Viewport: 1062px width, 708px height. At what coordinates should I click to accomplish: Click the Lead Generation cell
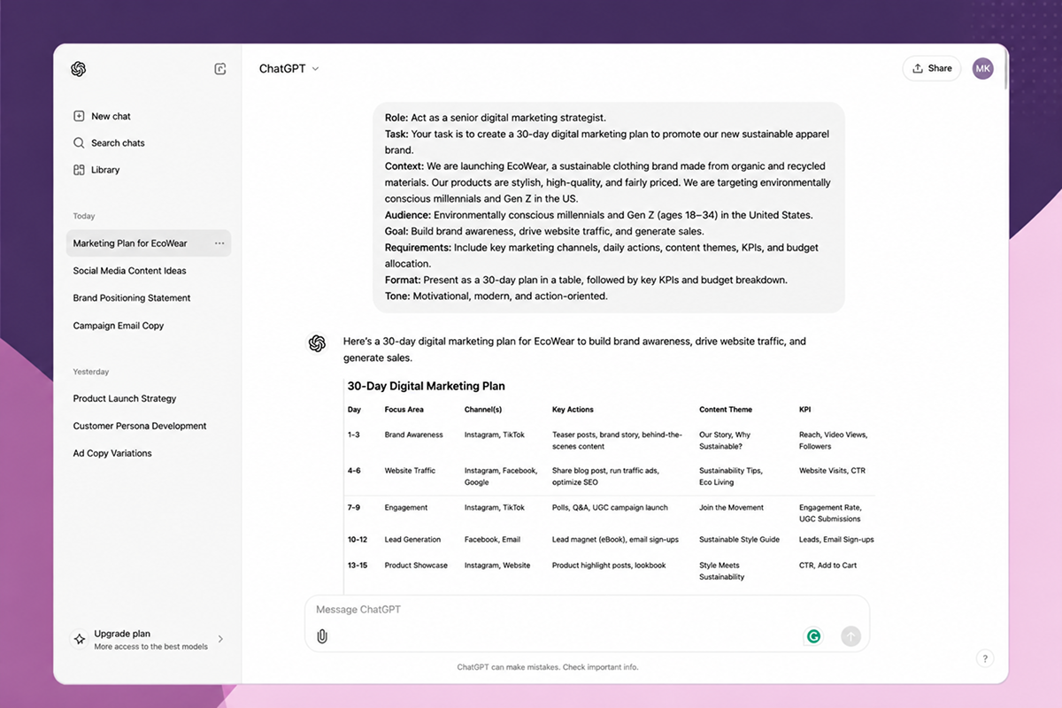(x=412, y=540)
